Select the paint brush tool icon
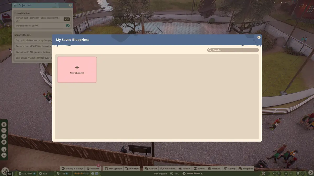314x176 pixels. [4, 142]
